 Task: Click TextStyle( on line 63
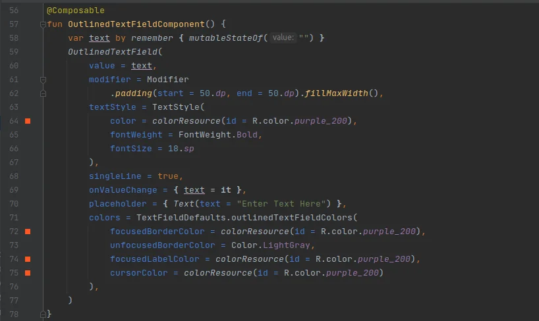179,107
